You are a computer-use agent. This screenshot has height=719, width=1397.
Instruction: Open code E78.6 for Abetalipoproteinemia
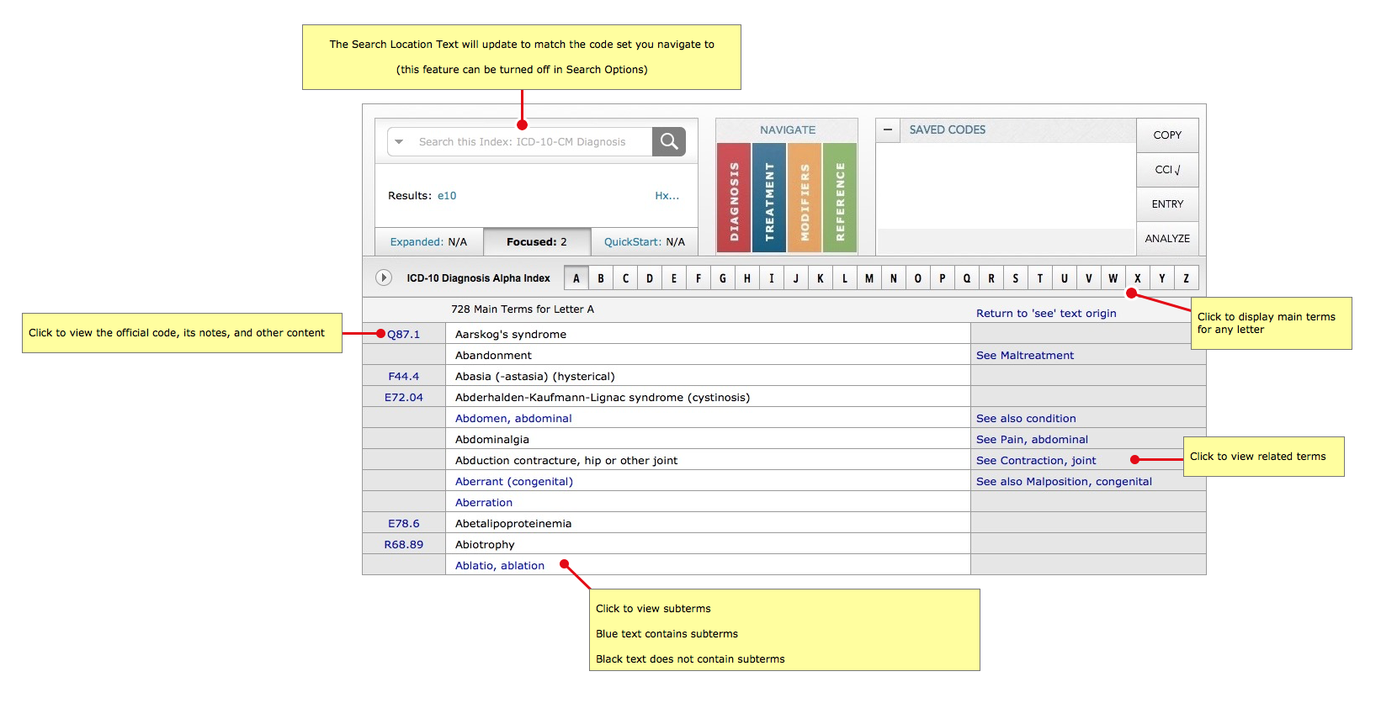click(x=404, y=524)
